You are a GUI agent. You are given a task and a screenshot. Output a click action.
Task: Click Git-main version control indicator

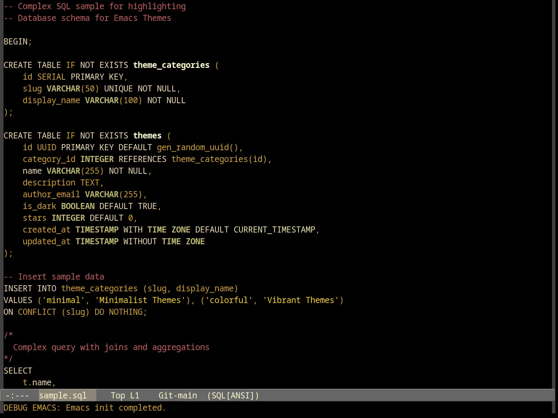pos(177,395)
